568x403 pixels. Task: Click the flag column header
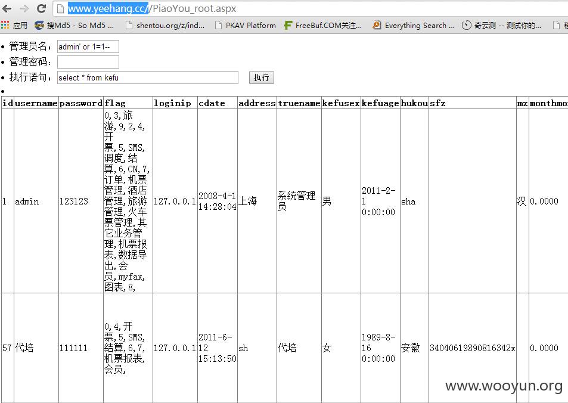tap(128, 103)
